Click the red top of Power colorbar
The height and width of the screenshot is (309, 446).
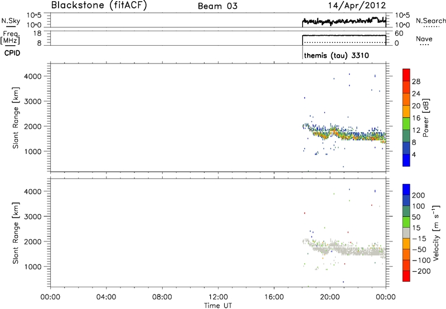pyautogui.click(x=406, y=75)
